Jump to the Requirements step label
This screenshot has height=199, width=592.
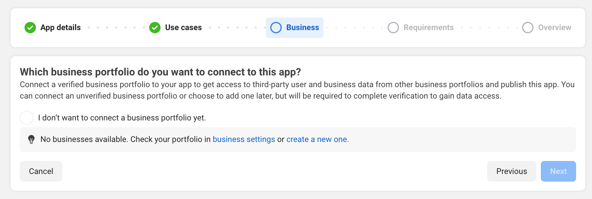429,28
